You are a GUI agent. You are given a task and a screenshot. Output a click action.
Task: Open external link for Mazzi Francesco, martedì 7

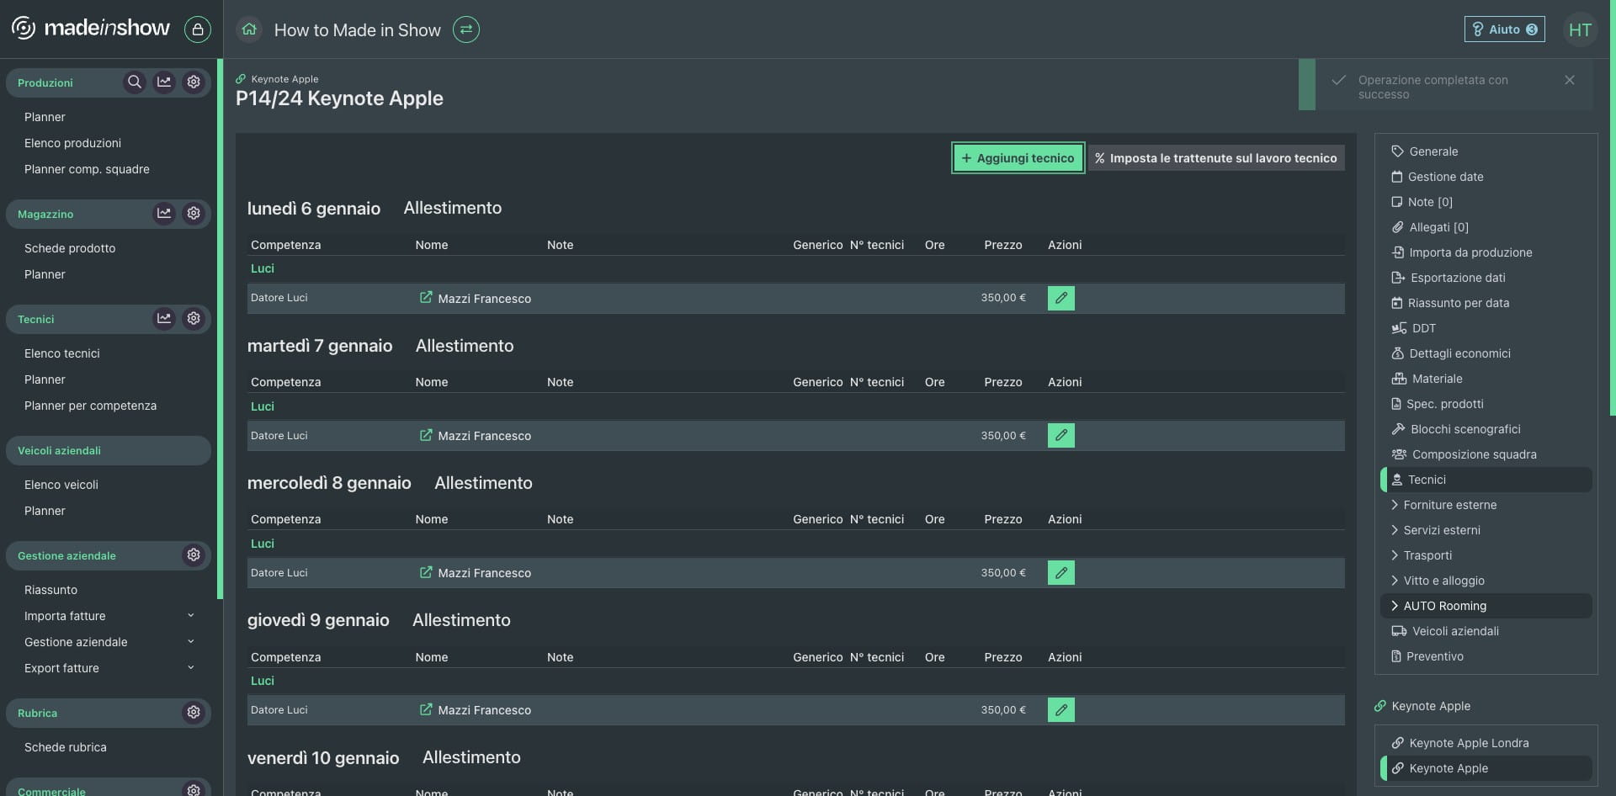pos(426,435)
